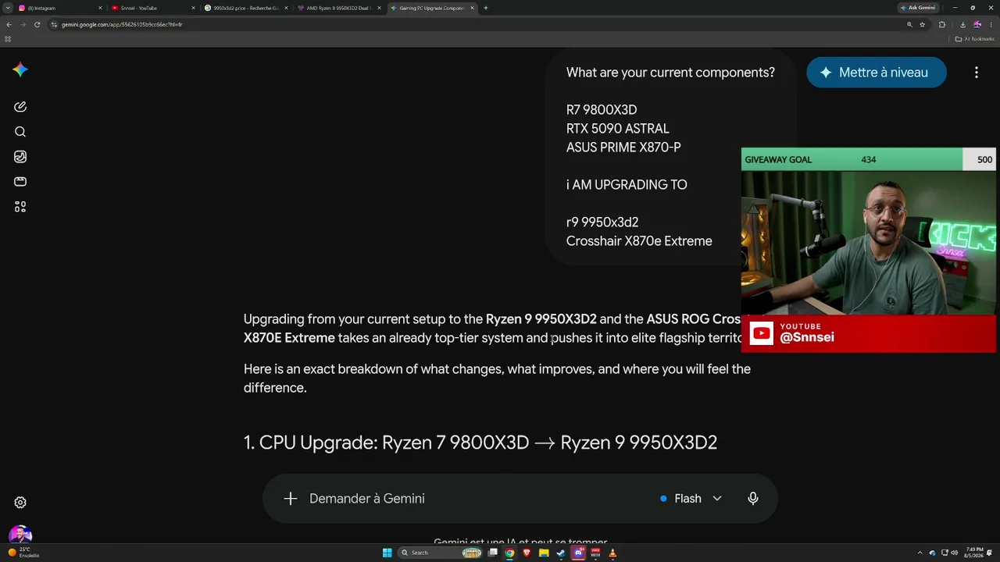Viewport: 1000px width, 562px height.
Task: Open the Chrome profile avatar
Action: pos(977,24)
